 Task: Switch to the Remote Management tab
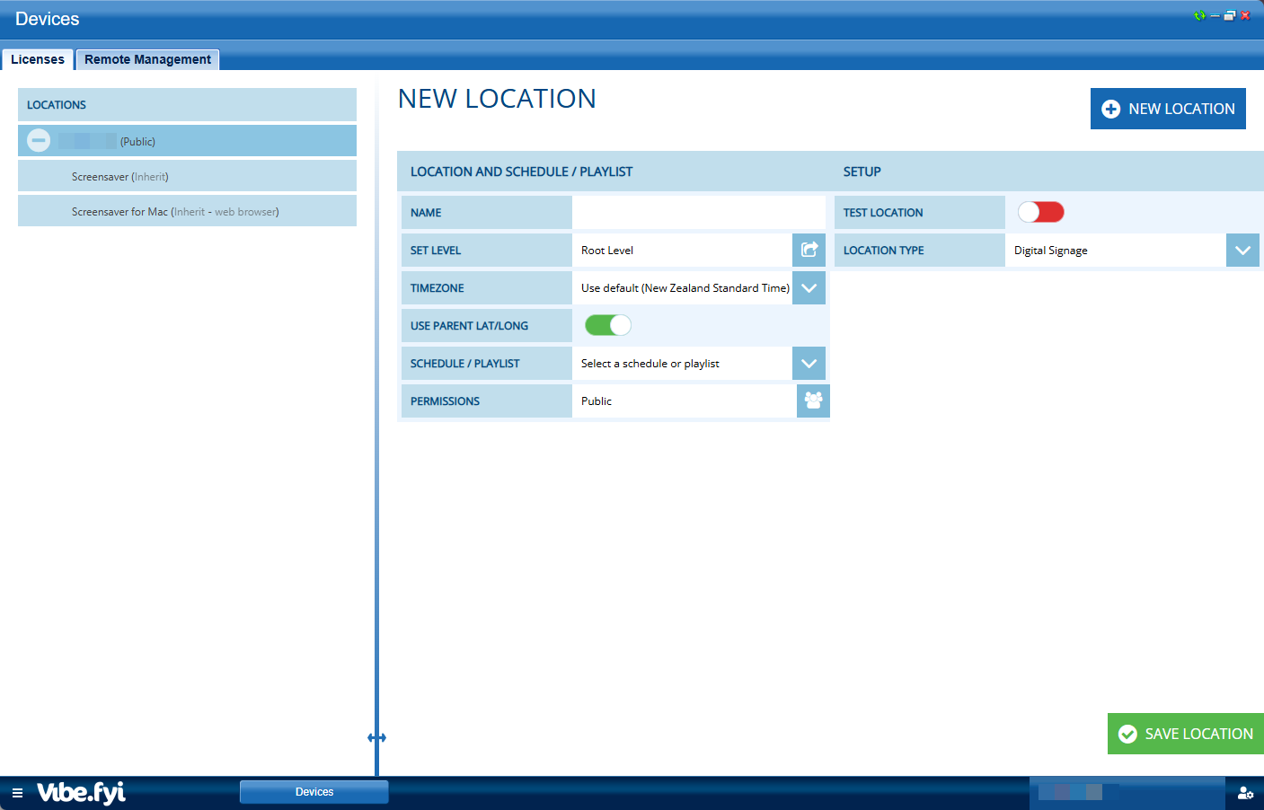pos(147,59)
